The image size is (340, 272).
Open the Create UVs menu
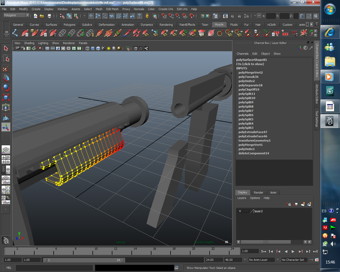coord(166,9)
